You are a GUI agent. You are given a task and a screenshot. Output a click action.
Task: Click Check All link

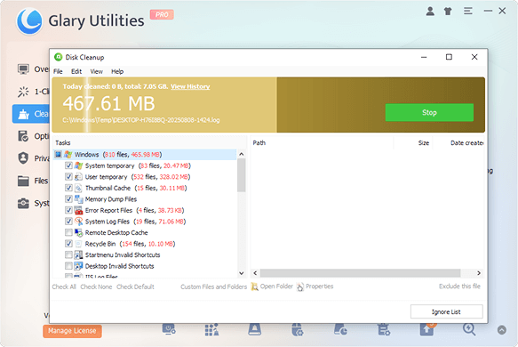(64, 286)
